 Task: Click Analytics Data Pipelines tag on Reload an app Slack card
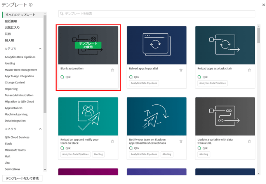(75, 154)
